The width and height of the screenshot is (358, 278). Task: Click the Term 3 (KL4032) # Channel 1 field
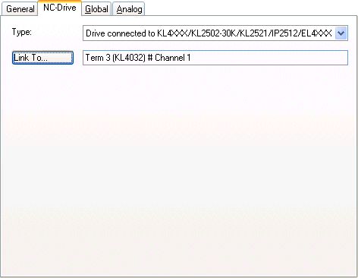pos(215,58)
